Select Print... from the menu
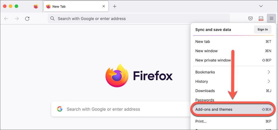Image resolution: width=278 pixels, height=130 pixels. (x=233, y=121)
